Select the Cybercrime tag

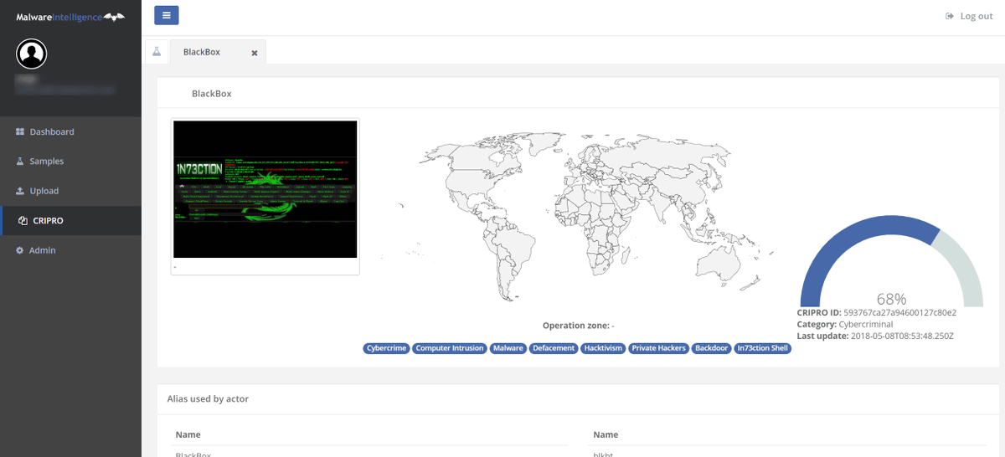pyautogui.click(x=387, y=348)
